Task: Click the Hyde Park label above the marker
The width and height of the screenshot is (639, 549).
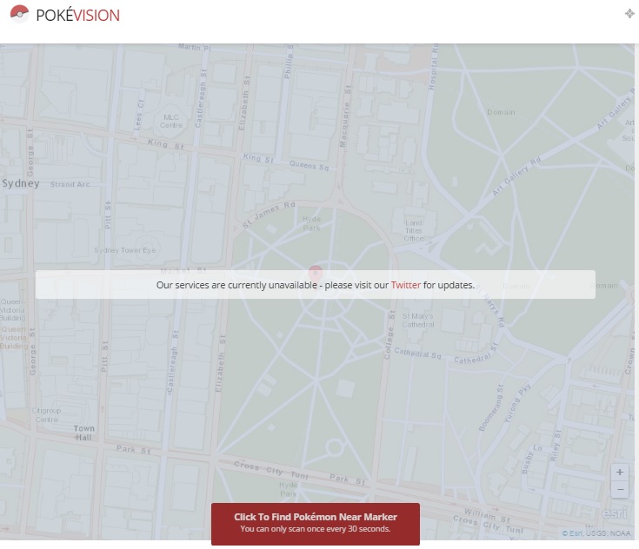Action: (312, 223)
